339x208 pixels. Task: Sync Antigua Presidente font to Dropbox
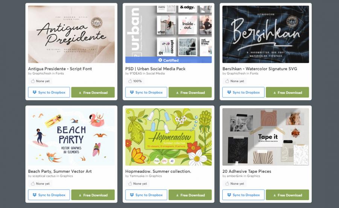pos(49,92)
